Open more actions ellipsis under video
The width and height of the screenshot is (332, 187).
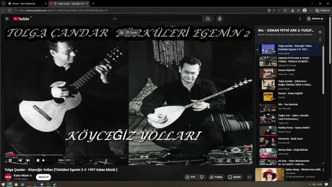(249, 177)
